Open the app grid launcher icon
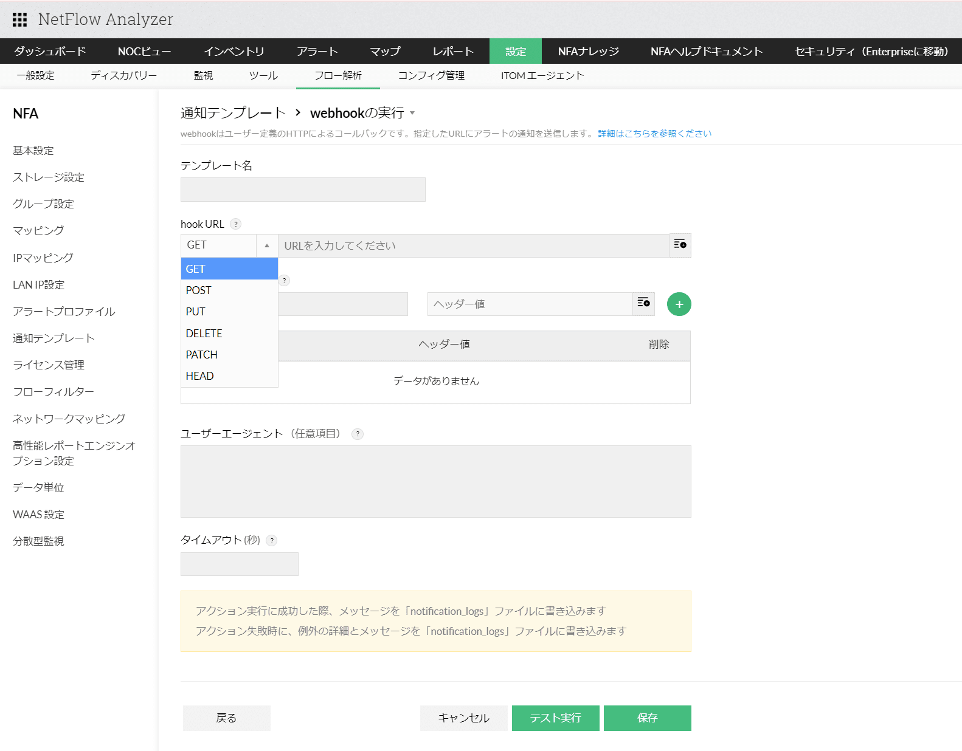The height and width of the screenshot is (751, 962). 19,19
